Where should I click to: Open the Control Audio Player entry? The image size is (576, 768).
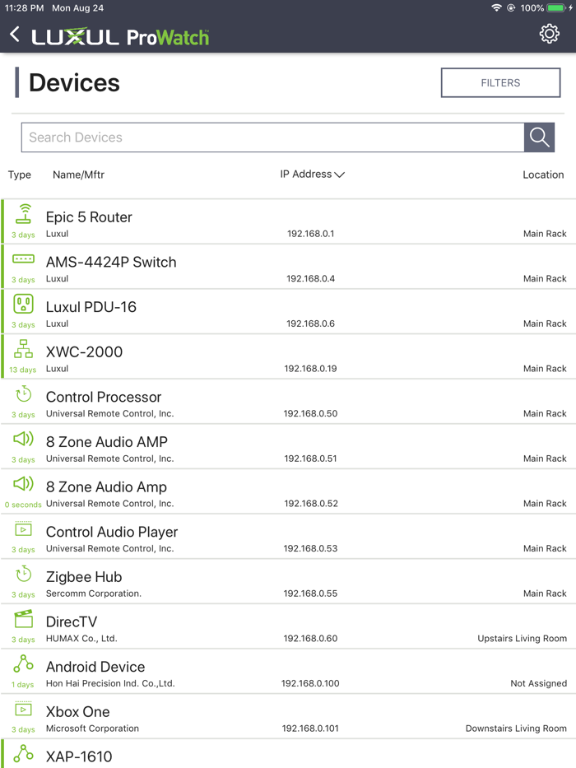coord(288,537)
